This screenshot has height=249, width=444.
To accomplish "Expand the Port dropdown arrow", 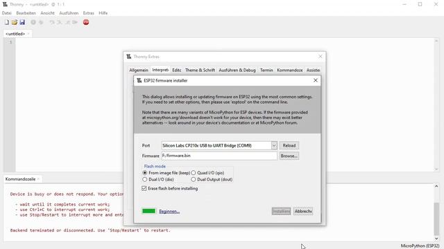I will coord(274,146).
